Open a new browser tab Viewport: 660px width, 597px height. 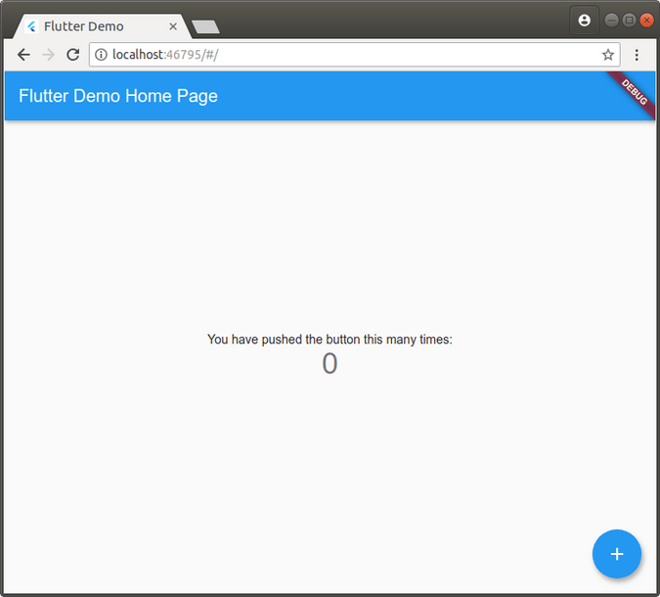coord(205,27)
